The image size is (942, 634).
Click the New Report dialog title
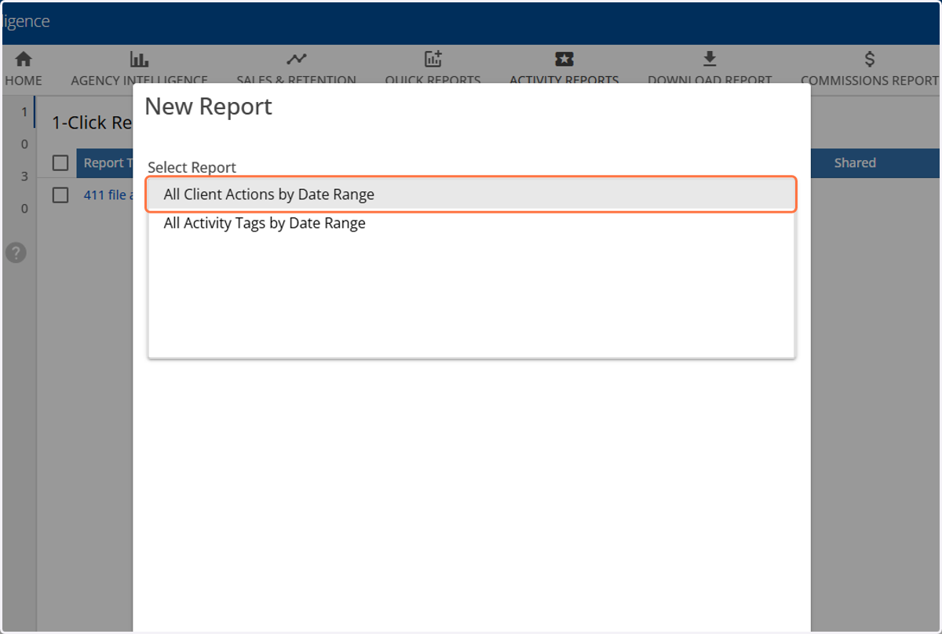(209, 106)
